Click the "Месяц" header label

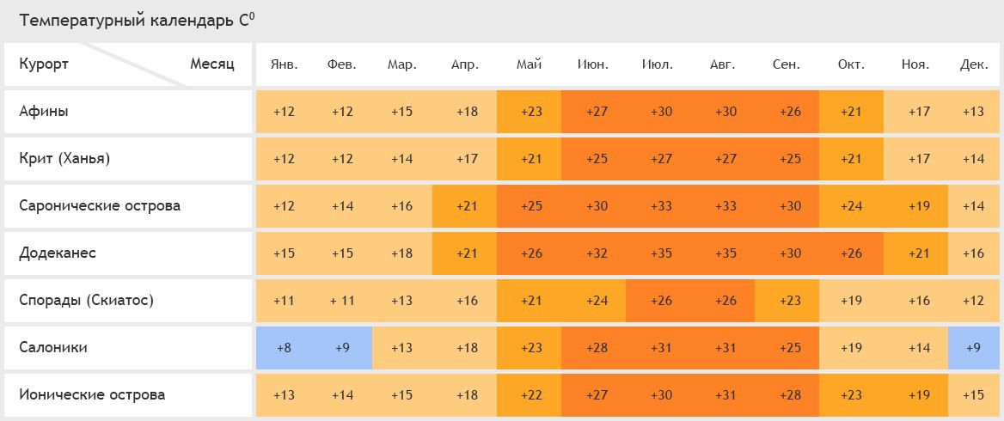(212, 64)
